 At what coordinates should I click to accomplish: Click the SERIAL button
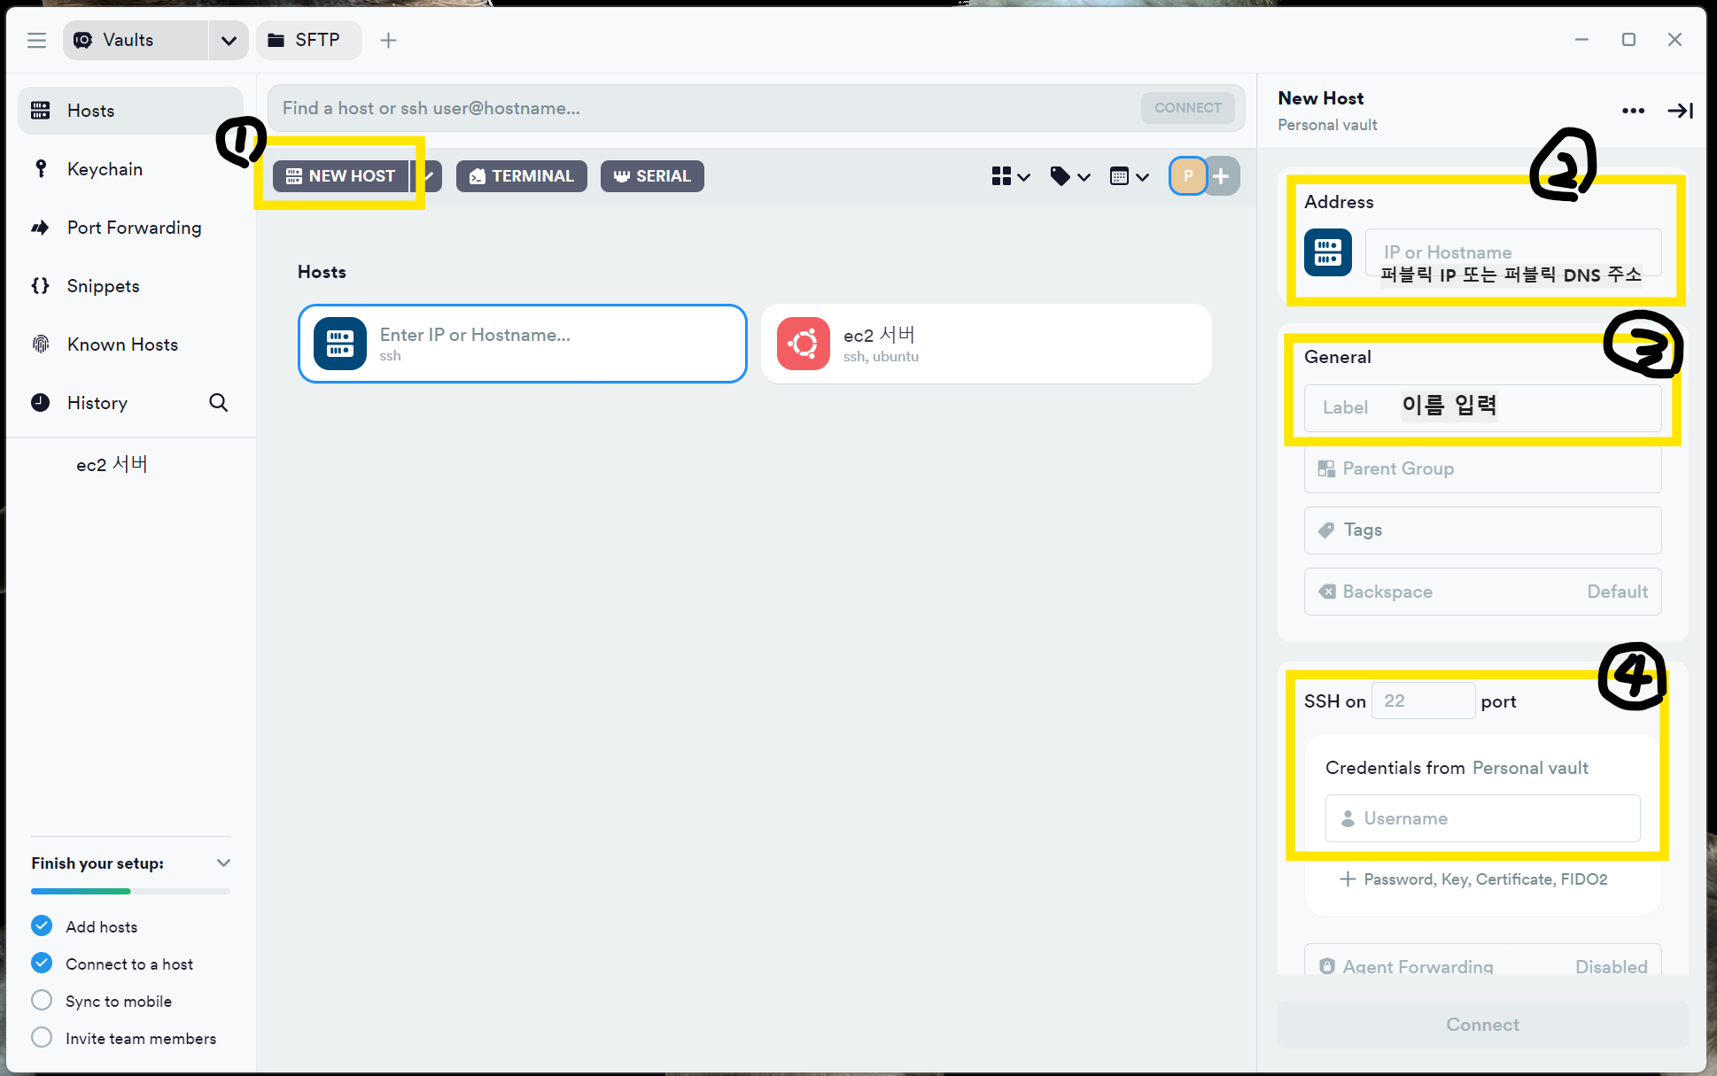coord(652,176)
